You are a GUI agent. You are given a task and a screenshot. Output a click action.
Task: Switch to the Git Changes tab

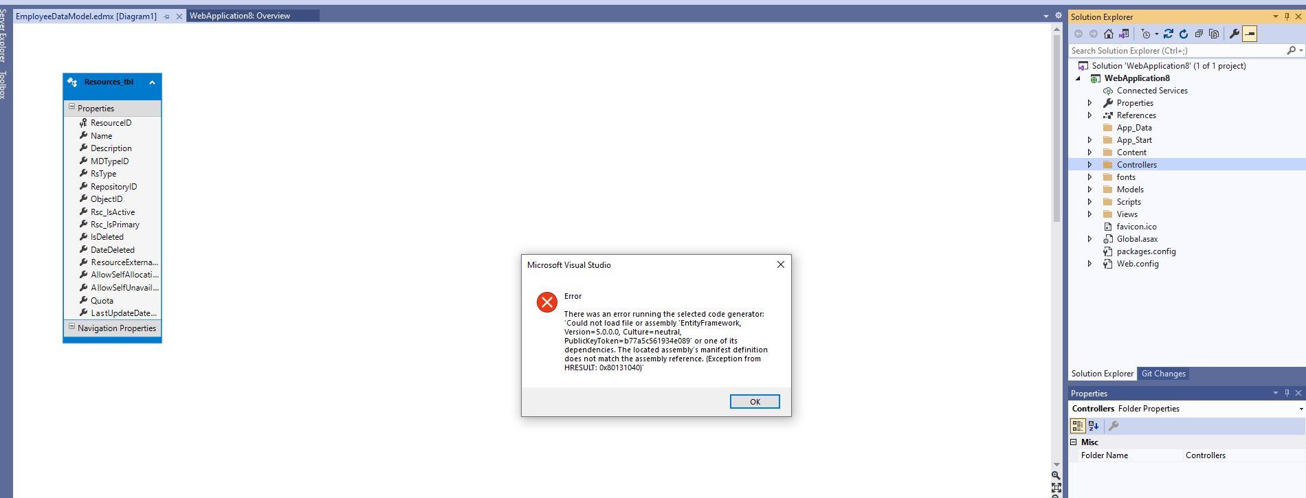pos(1164,374)
